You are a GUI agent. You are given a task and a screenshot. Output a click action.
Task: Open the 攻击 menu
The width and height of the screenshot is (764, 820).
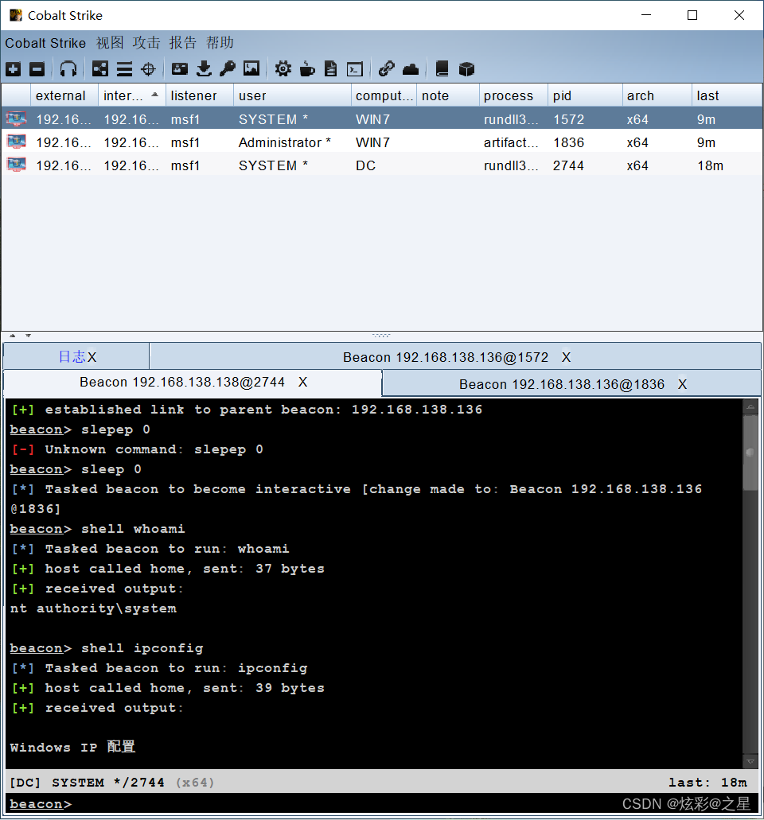146,43
